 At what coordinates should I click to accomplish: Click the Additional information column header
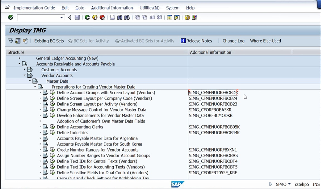pos(240,52)
